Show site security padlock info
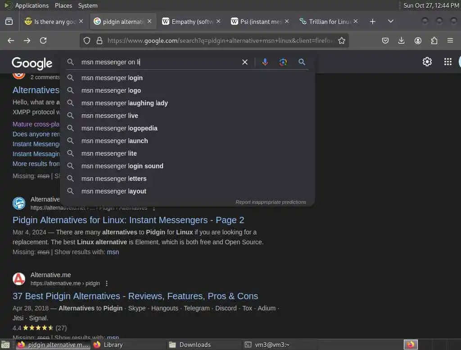 [99, 40]
